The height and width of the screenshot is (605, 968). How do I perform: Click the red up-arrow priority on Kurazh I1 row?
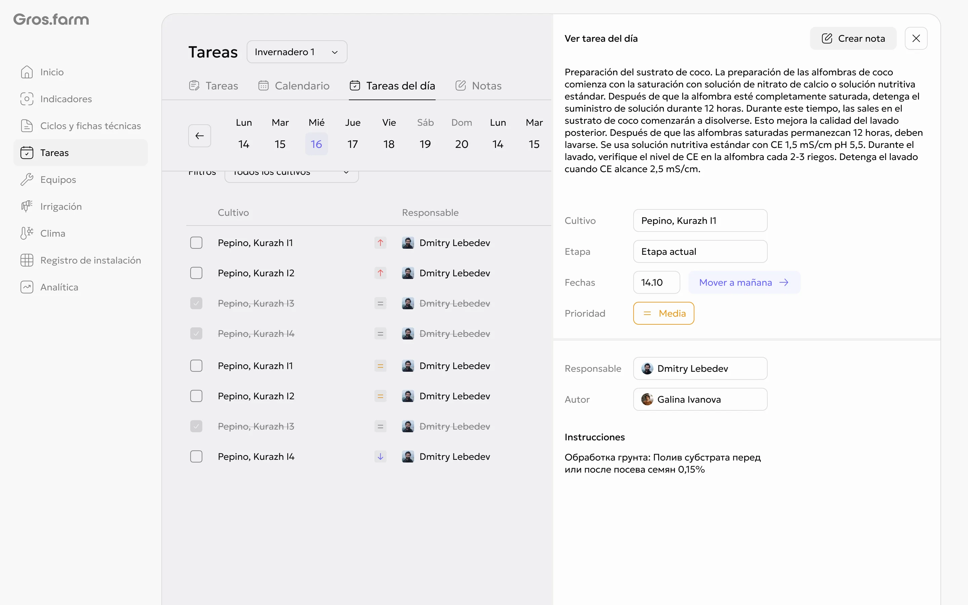380,242
